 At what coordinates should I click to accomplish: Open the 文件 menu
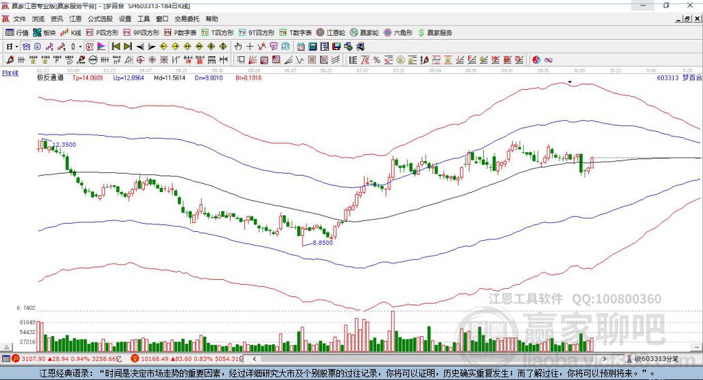tap(20, 19)
